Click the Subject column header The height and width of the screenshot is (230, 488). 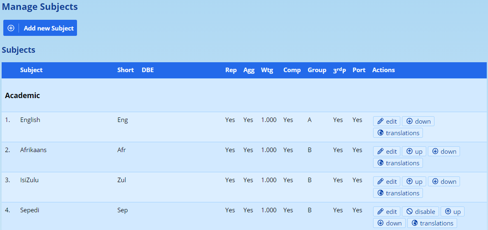[31, 70]
